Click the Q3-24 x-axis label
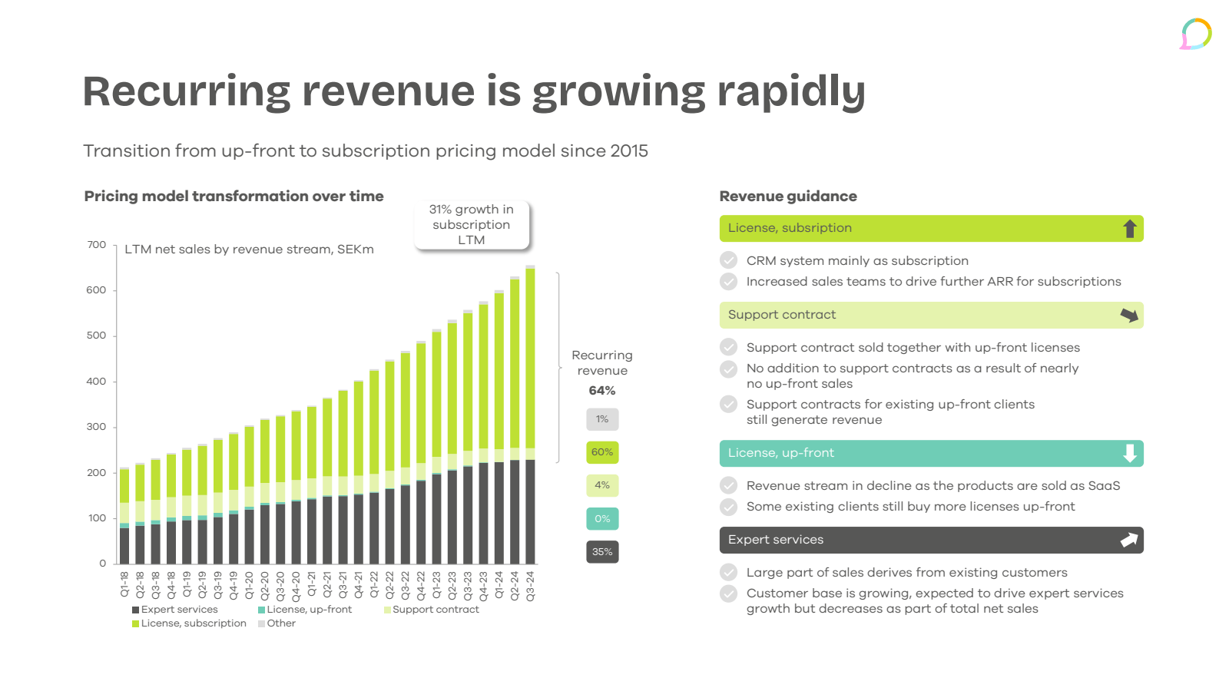This screenshot has height=691, width=1229. coord(530,586)
